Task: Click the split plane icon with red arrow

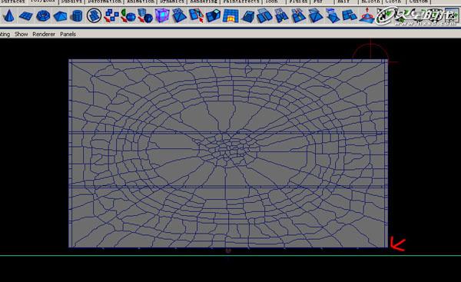Action: pyautogui.click(x=196, y=16)
